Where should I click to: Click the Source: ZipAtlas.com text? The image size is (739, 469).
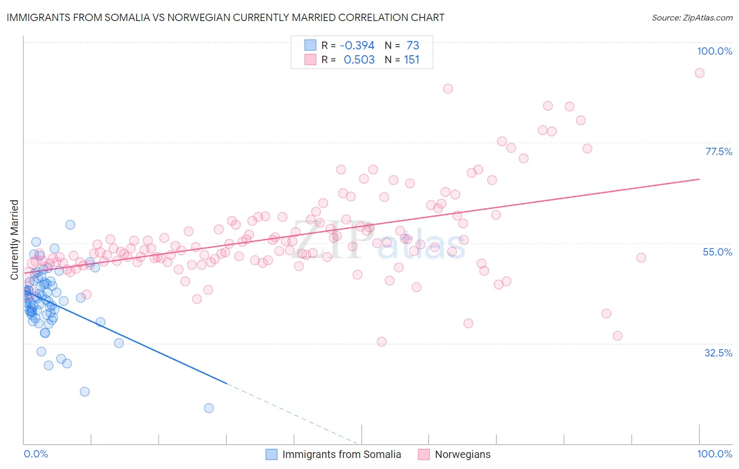[x=692, y=17]
